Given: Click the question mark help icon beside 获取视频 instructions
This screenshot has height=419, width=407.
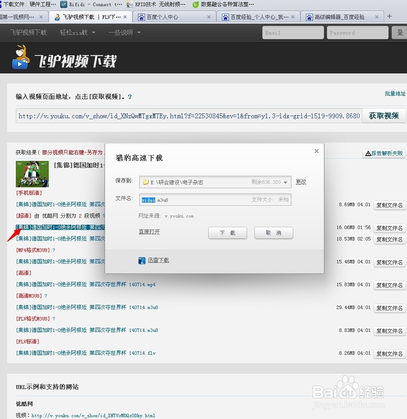Looking at the screenshot, I should (130, 97).
